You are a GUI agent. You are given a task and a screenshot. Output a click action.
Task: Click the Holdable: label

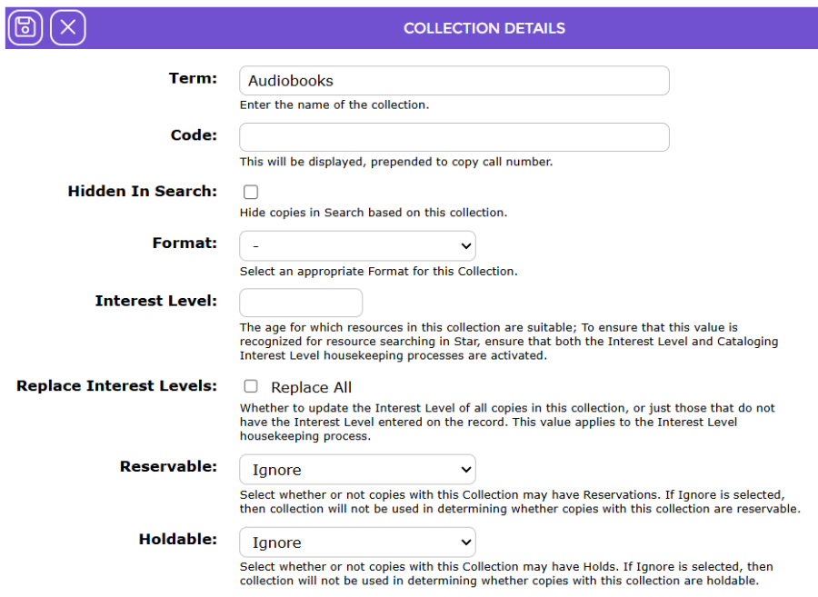click(x=178, y=539)
